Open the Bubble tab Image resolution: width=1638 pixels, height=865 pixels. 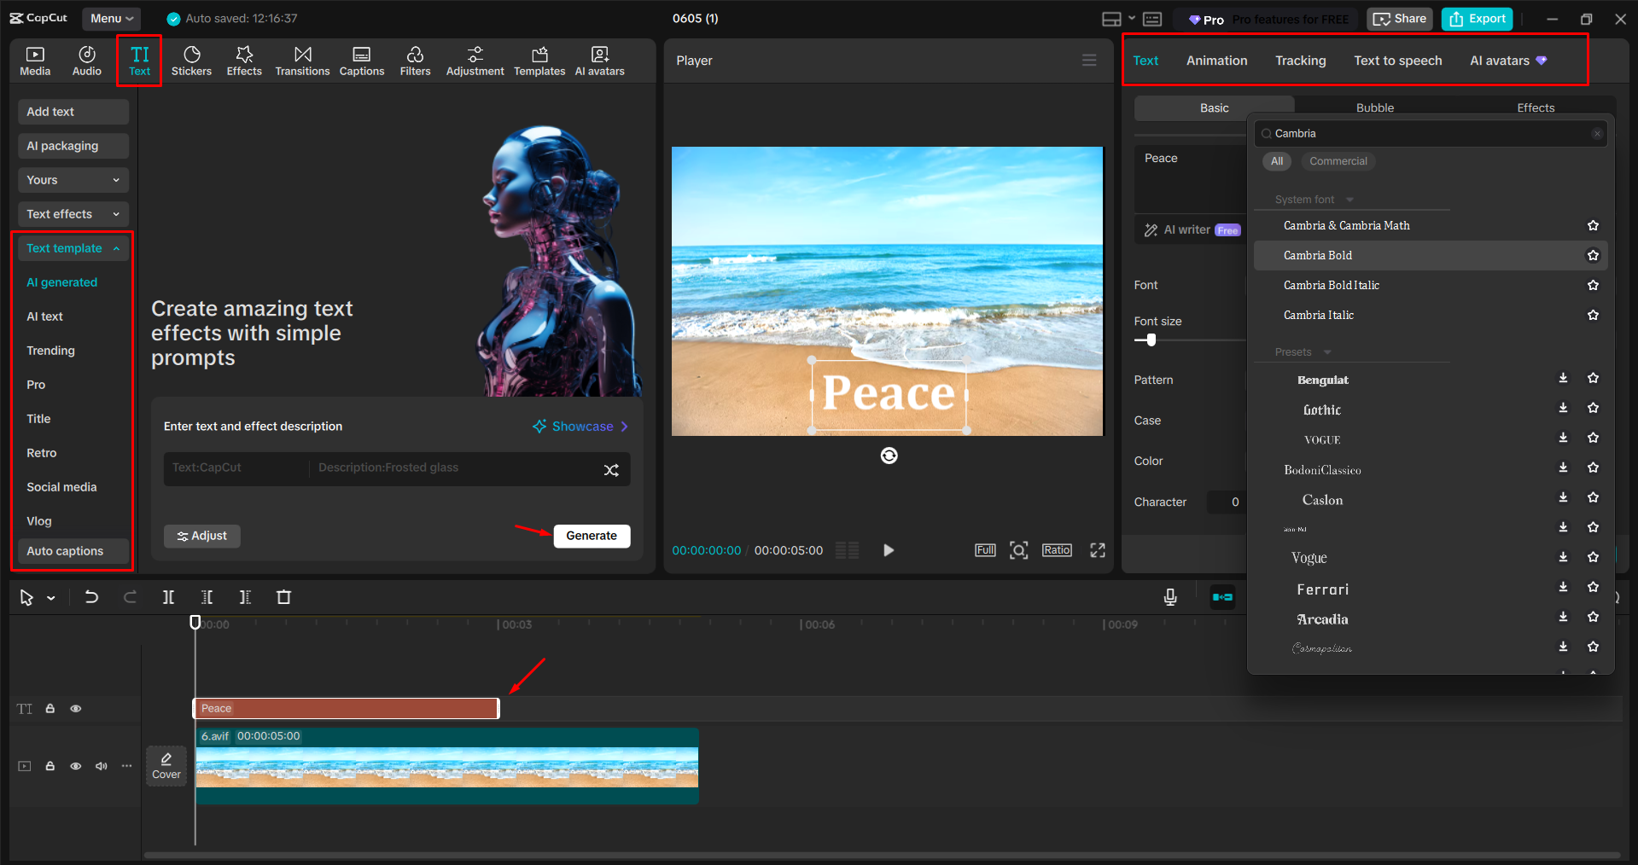click(x=1374, y=107)
